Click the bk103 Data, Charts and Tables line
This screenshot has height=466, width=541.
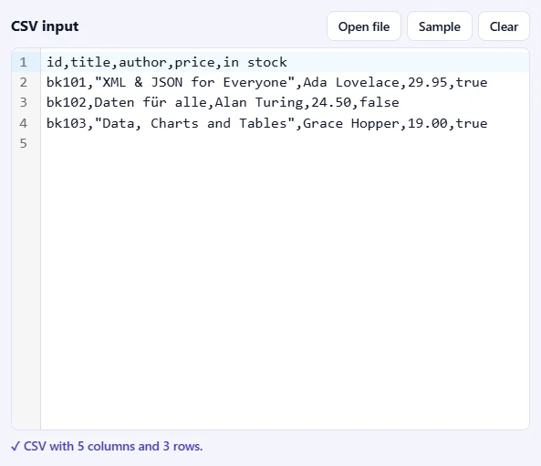click(266, 123)
